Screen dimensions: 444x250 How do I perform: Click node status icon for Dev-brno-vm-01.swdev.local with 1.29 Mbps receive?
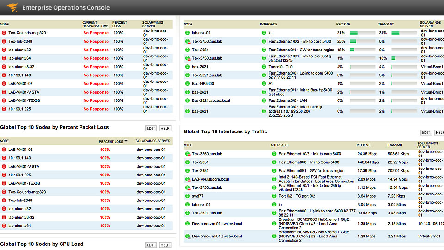(187, 237)
